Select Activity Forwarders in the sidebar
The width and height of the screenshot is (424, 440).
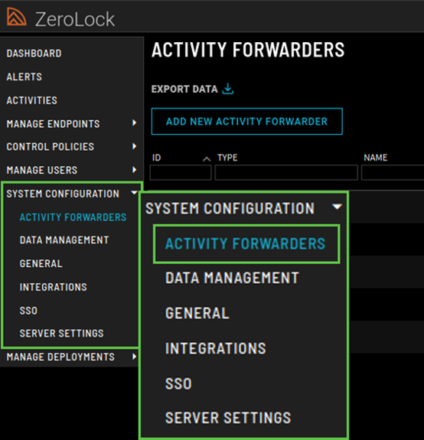tap(73, 217)
